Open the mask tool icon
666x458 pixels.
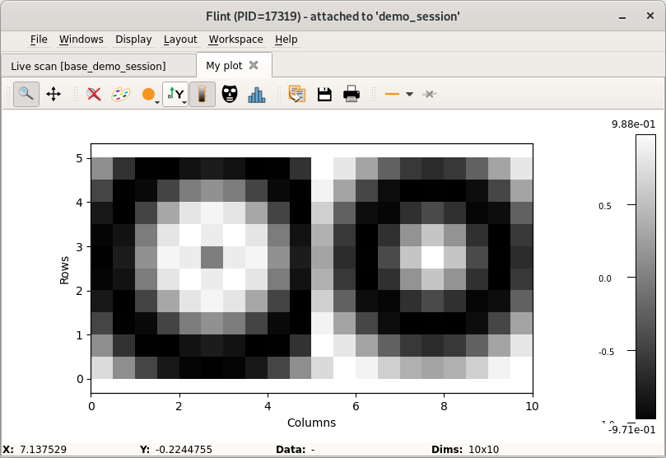coord(230,94)
